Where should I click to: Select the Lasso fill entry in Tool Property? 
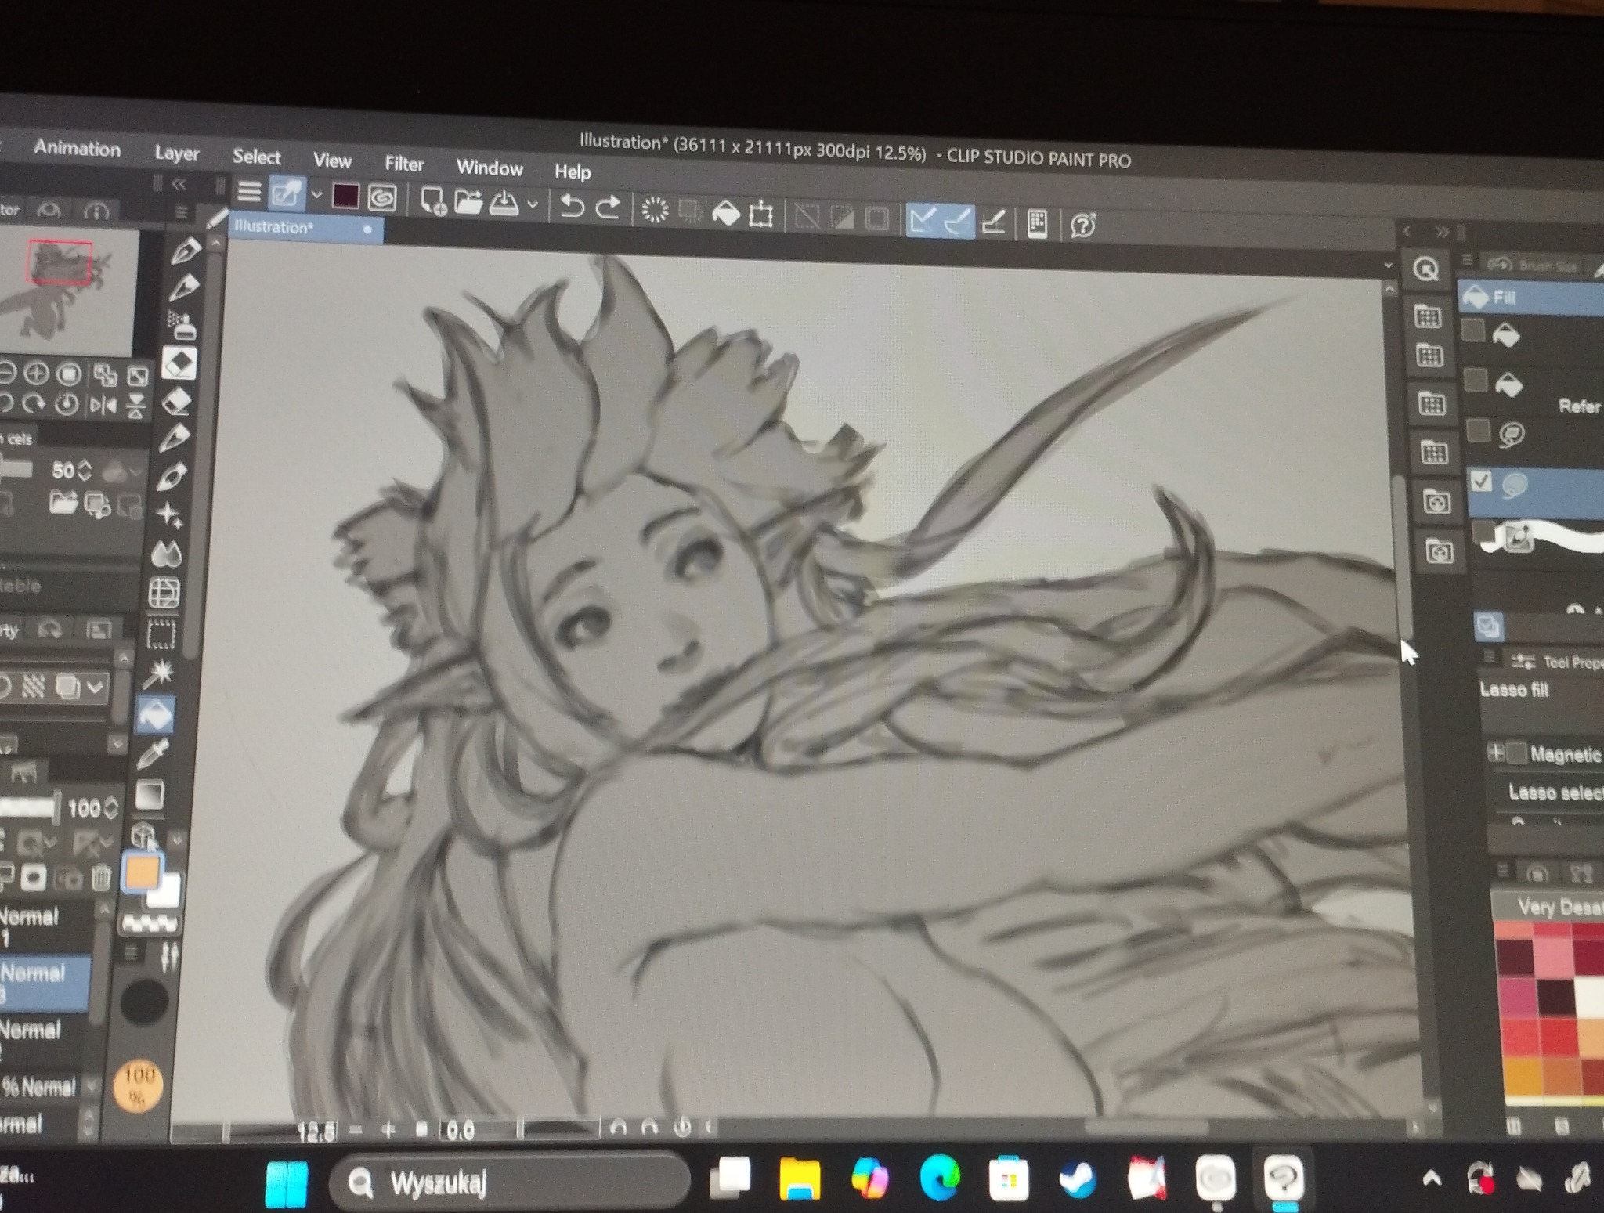click(x=1515, y=691)
